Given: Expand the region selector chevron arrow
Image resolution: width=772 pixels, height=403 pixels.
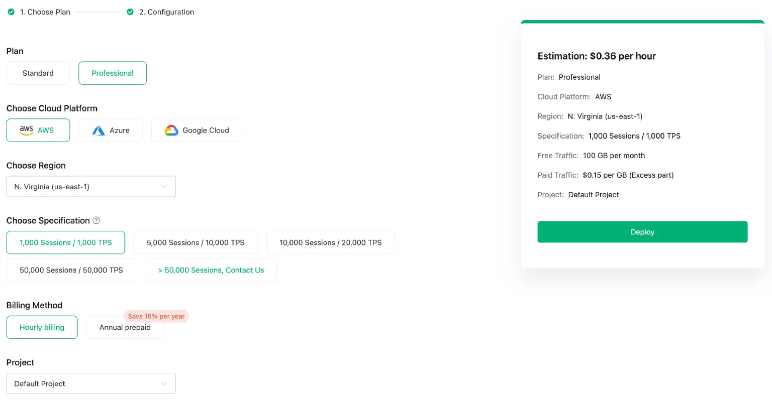Looking at the screenshot, I should click(164, 186).
